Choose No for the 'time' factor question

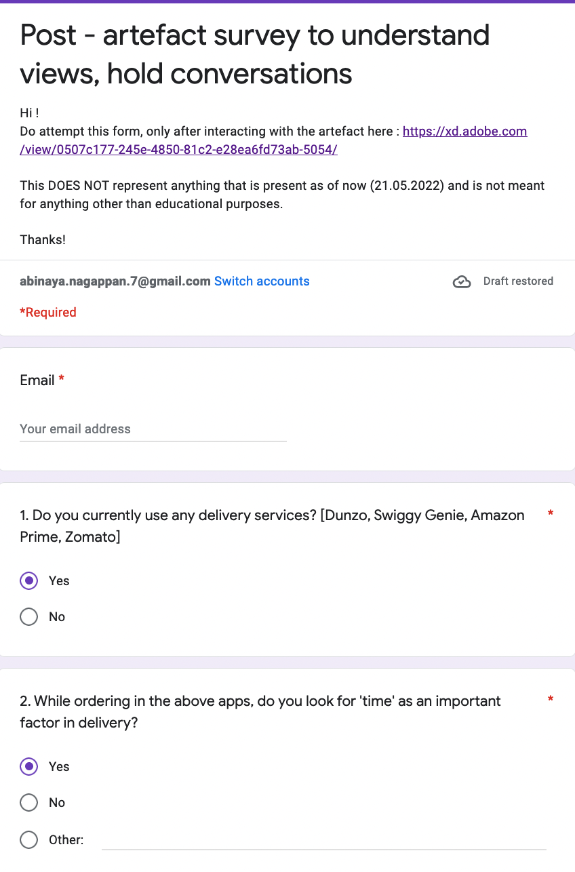point(29,803)
